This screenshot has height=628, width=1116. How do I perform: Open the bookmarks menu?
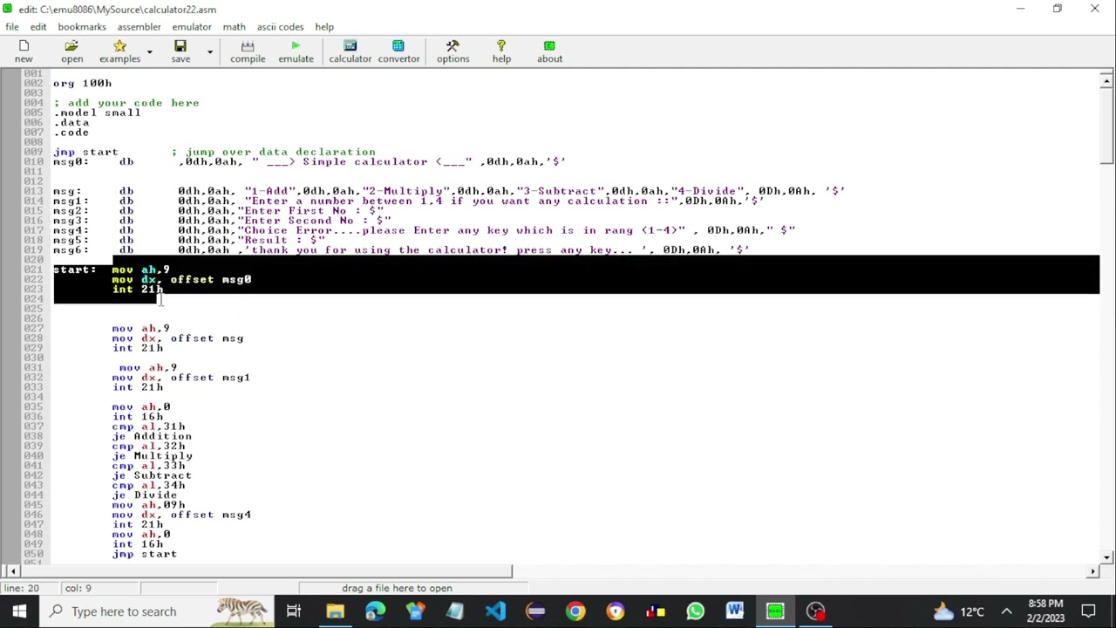(82, 27)
